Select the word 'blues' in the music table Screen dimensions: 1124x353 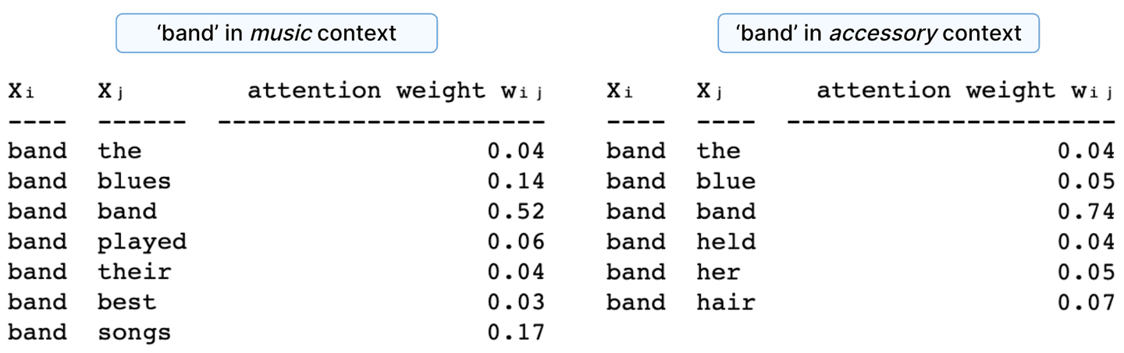coord(133,182)
